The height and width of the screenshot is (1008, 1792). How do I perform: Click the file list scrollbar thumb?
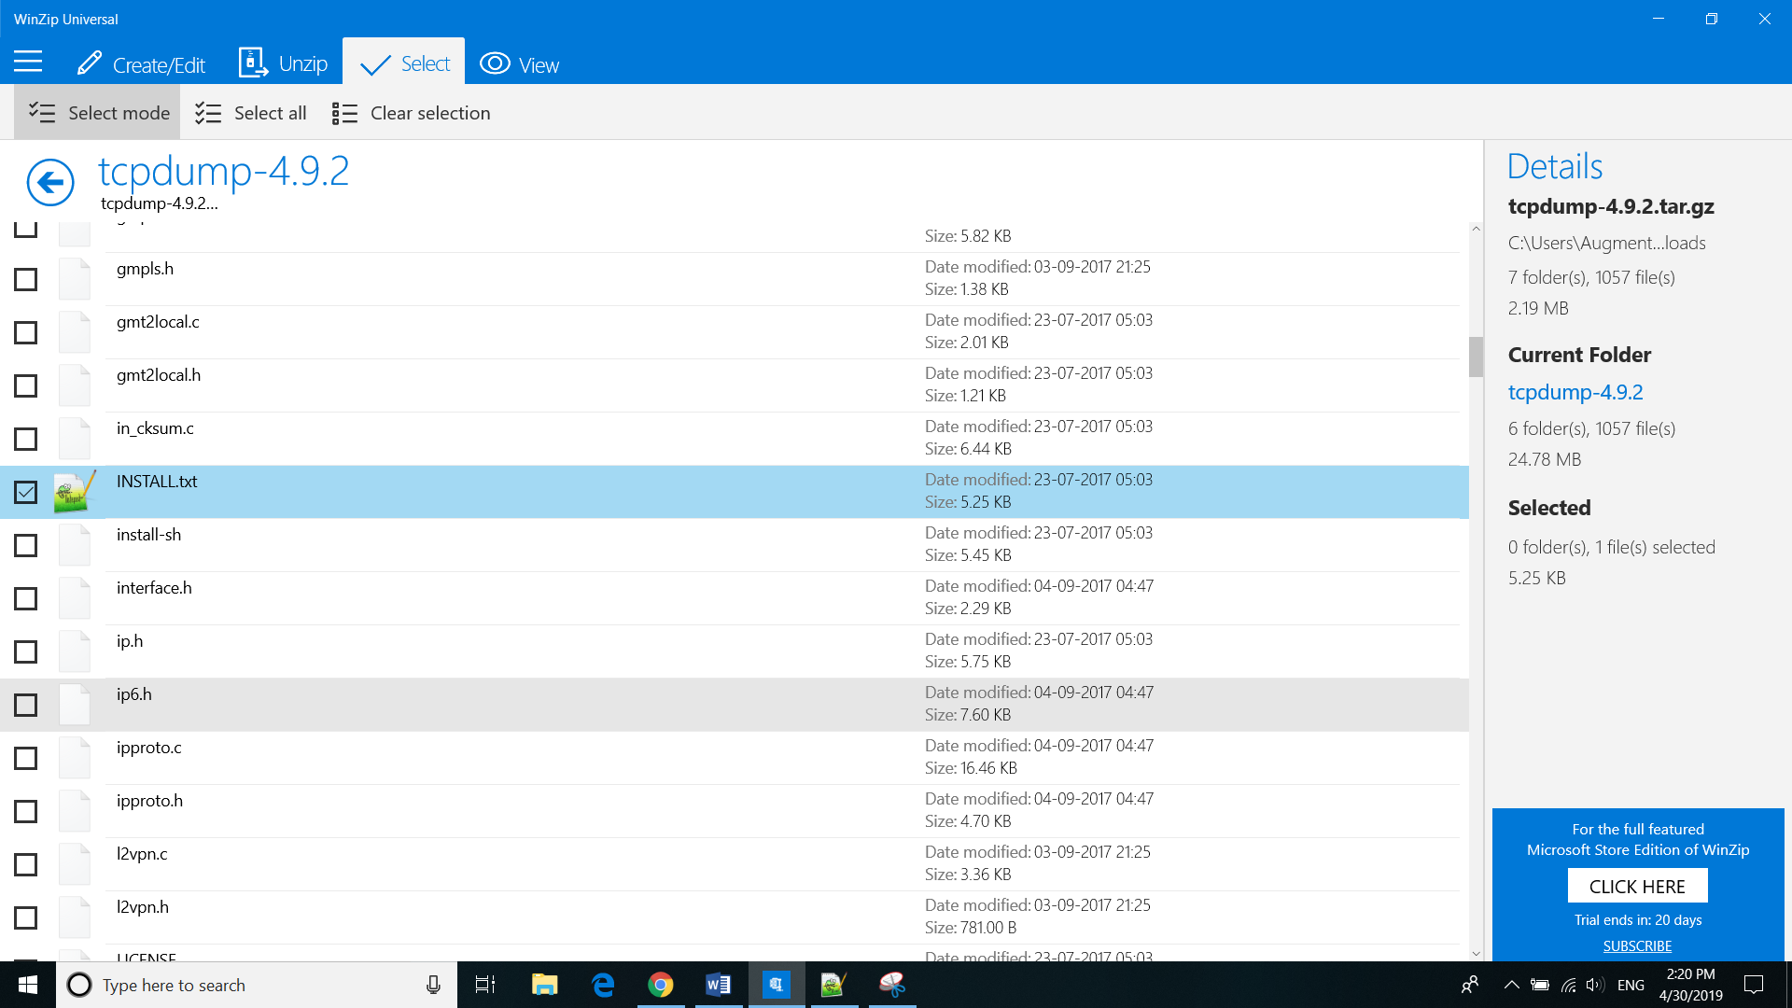tap(1476, 357)
